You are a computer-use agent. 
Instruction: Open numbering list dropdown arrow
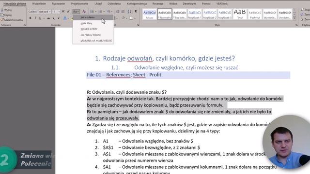tap(104, 12)
